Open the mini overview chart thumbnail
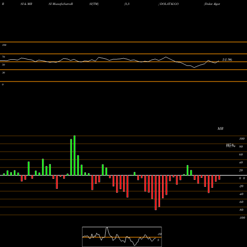This screenshot has width=247, height=247. tap(122, 237)
